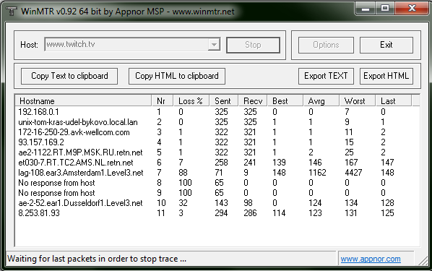Click the Export TEXT button
Viewport: 432px width, 271px height.
pos(326,76)
